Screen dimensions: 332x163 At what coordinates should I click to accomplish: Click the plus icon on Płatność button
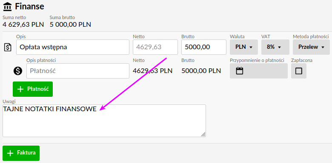pos(20,89)
